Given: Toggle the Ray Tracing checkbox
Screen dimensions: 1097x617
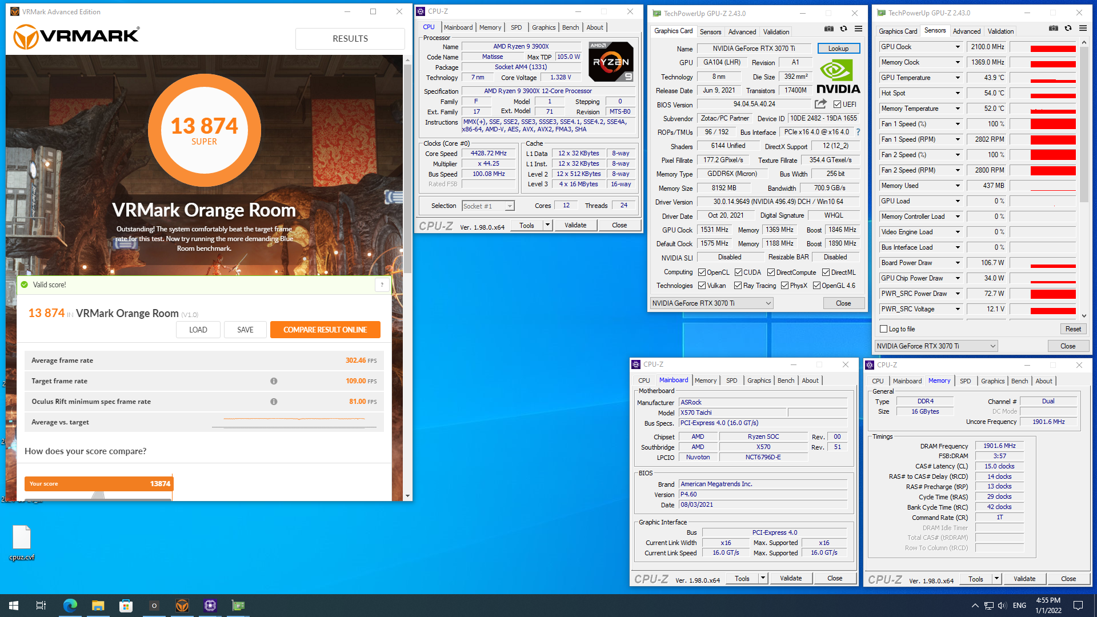Looking at the screenshot, I should tap(738, 286).
